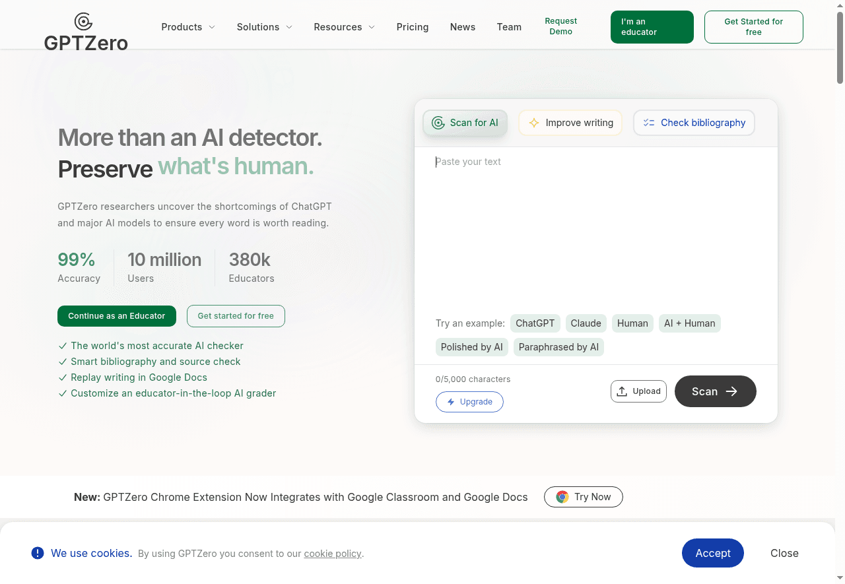This screenshot has width=845, height=584.
Task: Click the Paste your text field
Action: pyautogui.click(x=594, y=224)
